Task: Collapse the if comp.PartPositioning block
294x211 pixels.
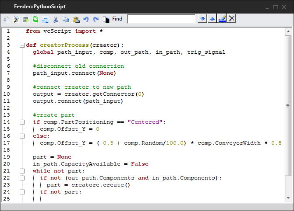Action: click(x=21, y=122)
